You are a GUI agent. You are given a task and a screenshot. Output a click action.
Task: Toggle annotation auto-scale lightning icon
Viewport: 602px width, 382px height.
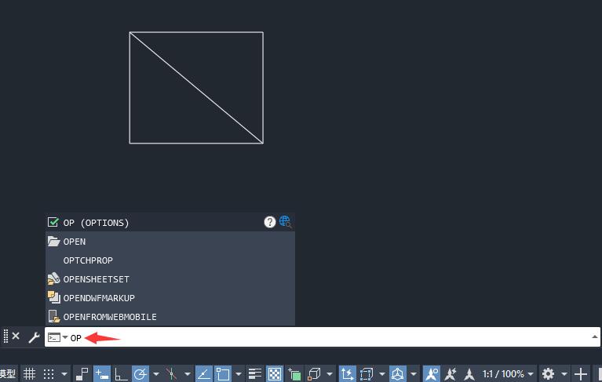click(x=451, y=373)
